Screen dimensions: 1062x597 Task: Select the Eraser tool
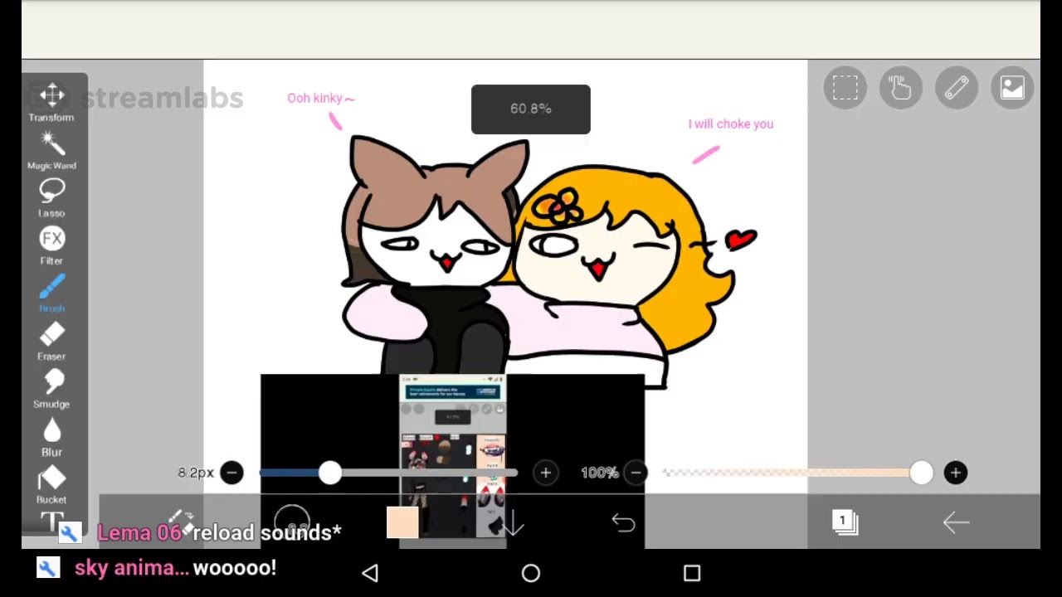coord(51,342)
